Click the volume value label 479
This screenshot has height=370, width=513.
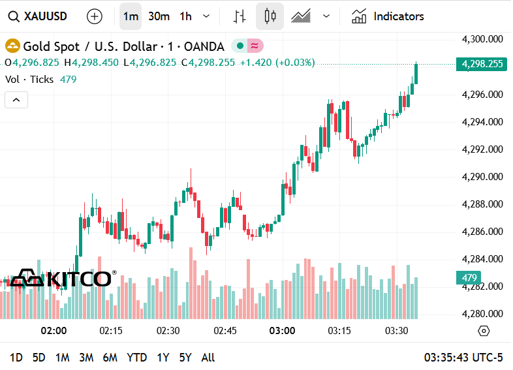469,278
